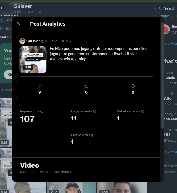Click the 9 likes count

pyautogui.click(x=39, y=92)
